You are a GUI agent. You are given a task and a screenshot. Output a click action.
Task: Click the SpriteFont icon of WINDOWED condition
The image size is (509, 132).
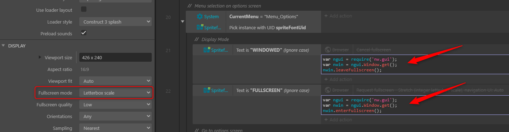tap(207, 50)
